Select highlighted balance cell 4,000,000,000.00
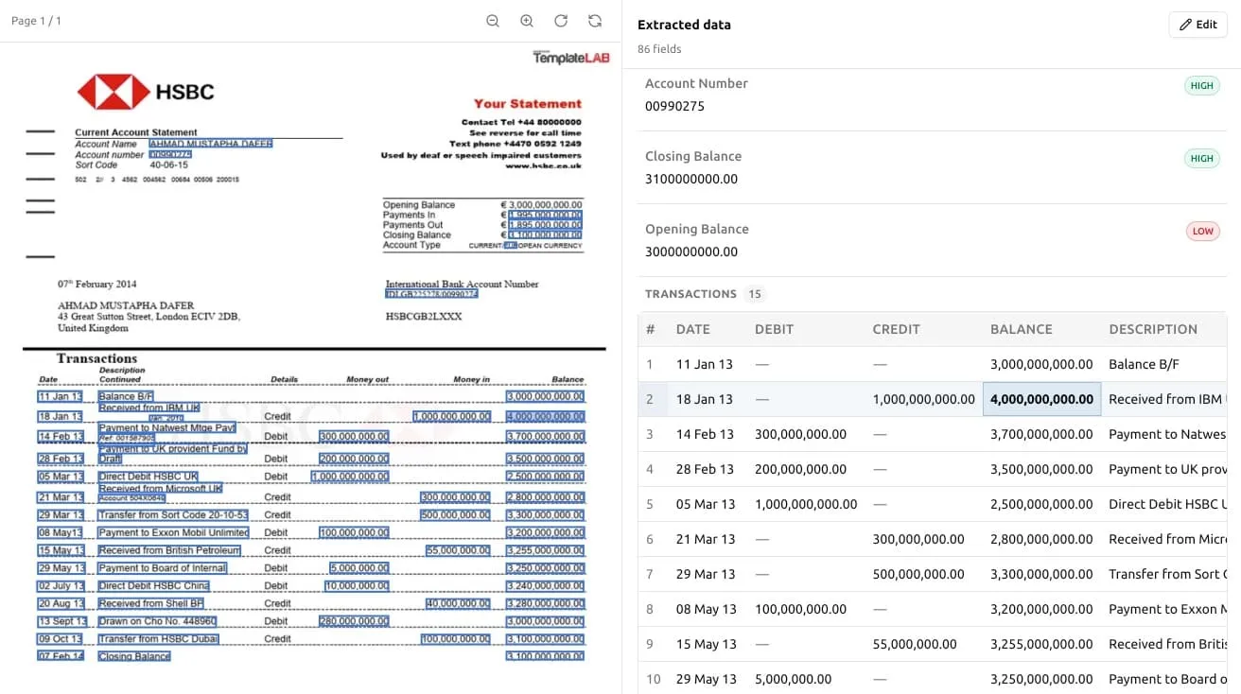The height and width of the screenshot is (694, 1241). (x=1041, y=399)
